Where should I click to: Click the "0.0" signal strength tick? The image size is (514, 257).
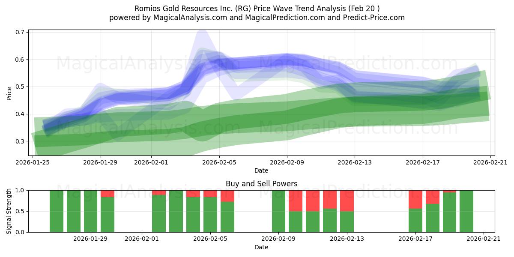click(x=21, y=232)
